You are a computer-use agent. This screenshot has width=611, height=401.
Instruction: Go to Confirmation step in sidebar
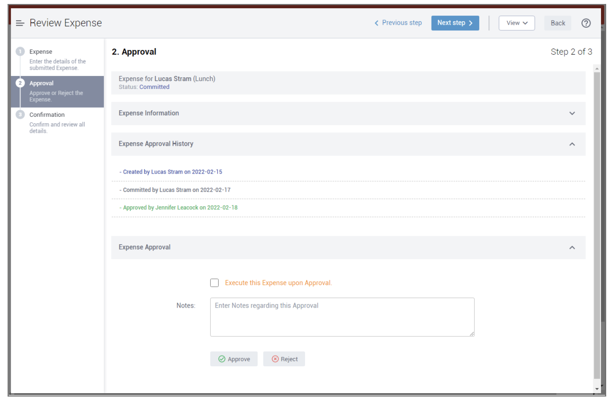(x=47, y=115)
